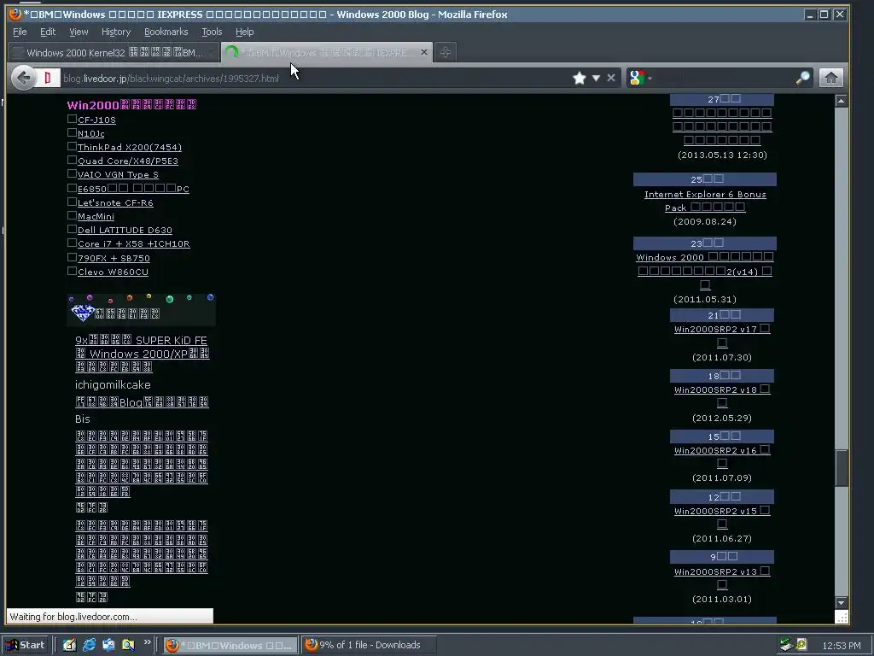Click the fourth quick launch search icon
874x656 pixels.
[128, 645]
